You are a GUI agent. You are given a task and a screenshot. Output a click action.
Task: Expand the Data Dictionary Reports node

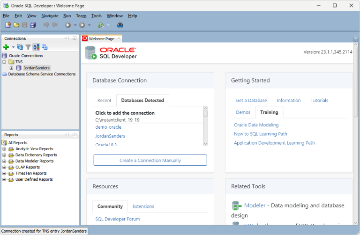[x=5, y=155]
